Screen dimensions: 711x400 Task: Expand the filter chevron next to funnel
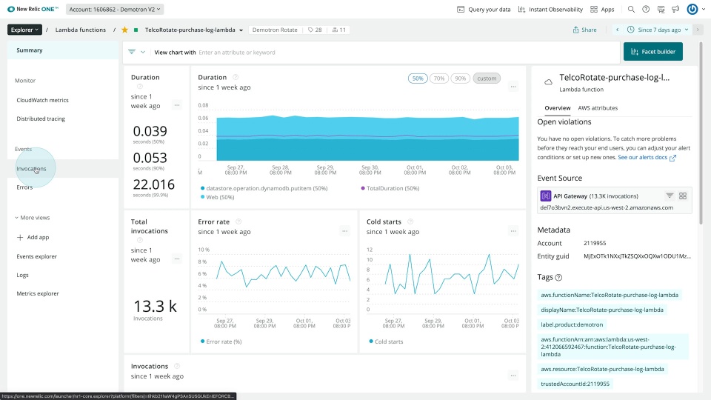(143, 52)
